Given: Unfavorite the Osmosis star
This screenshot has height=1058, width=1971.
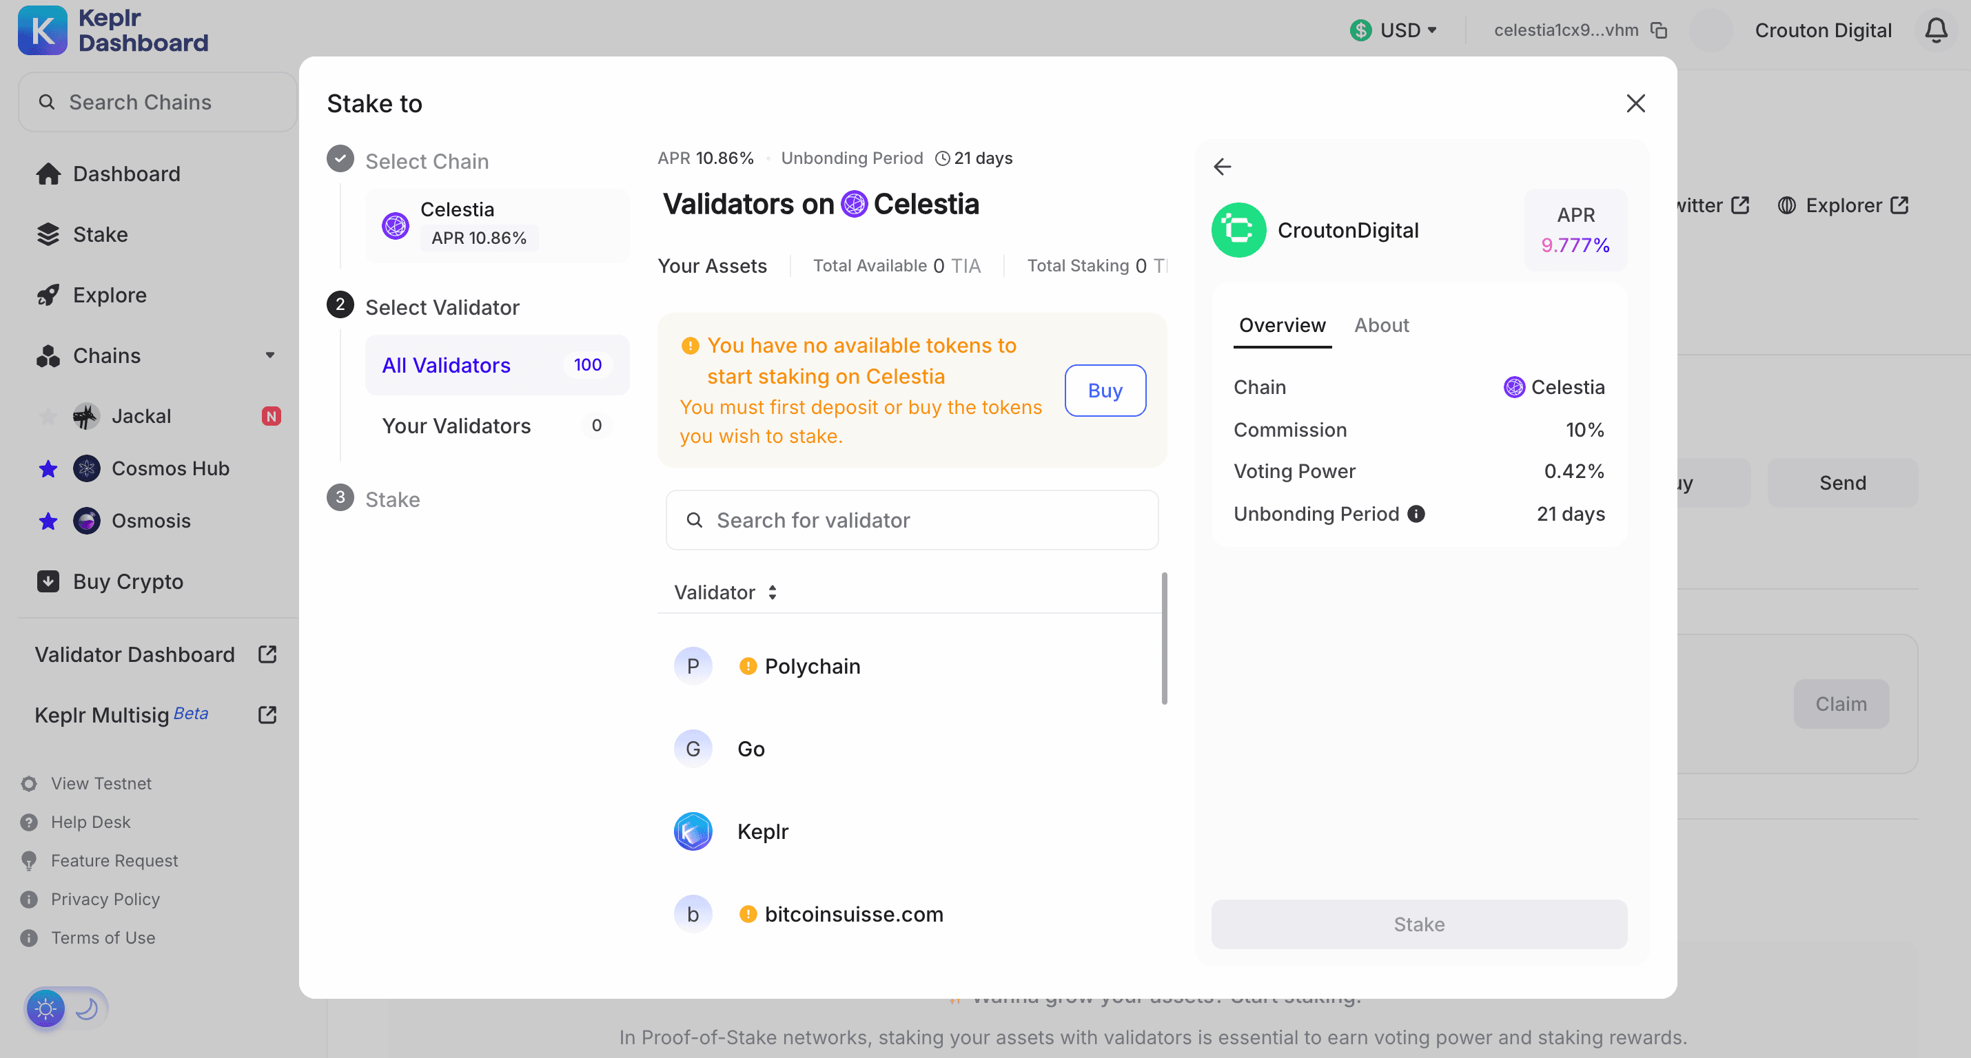Looking at the screenshot, I should pyautogui.click(x=48, y=520).
